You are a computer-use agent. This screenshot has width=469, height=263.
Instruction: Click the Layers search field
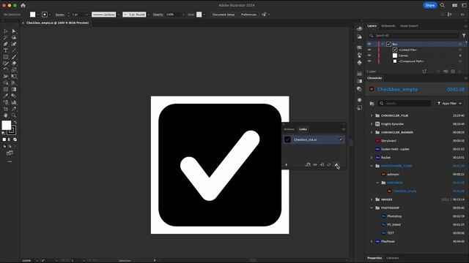click(414, 36)
